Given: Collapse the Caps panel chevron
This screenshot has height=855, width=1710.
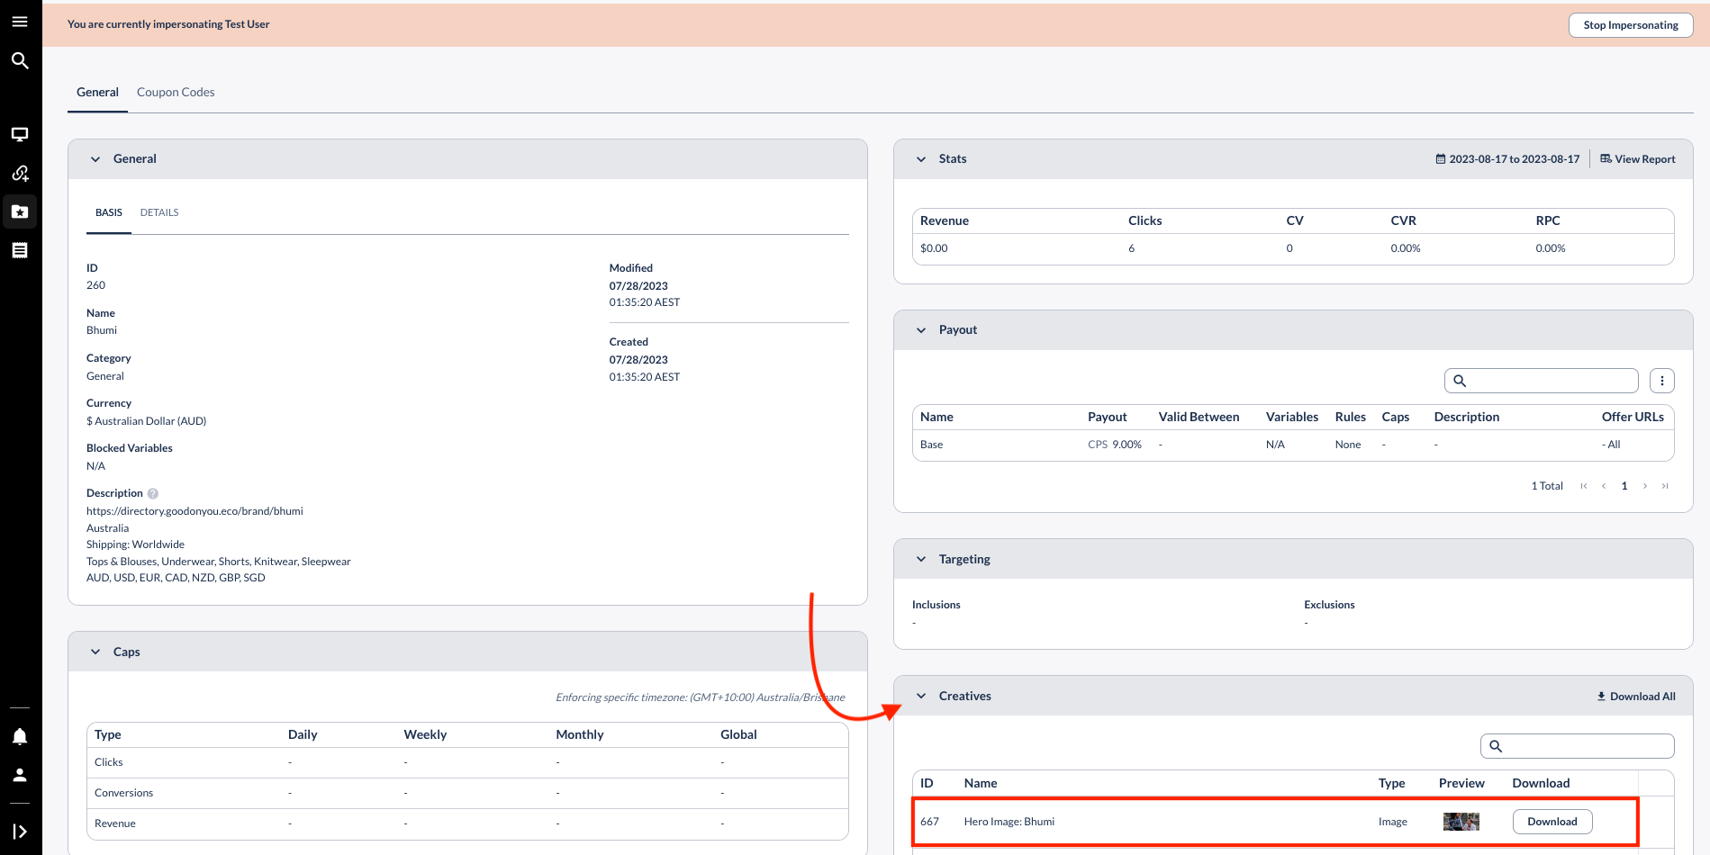Looking at the screenshot, I should (x=95, y=652).
